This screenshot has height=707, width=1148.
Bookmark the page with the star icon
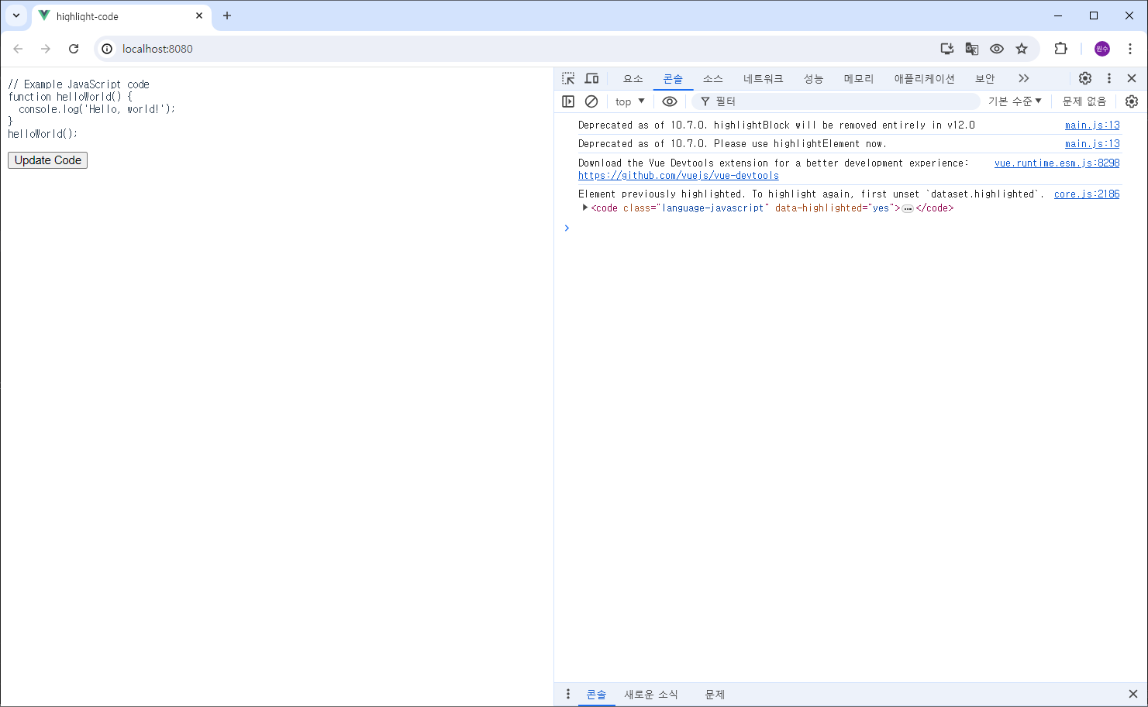click(x=1022, y=48)
